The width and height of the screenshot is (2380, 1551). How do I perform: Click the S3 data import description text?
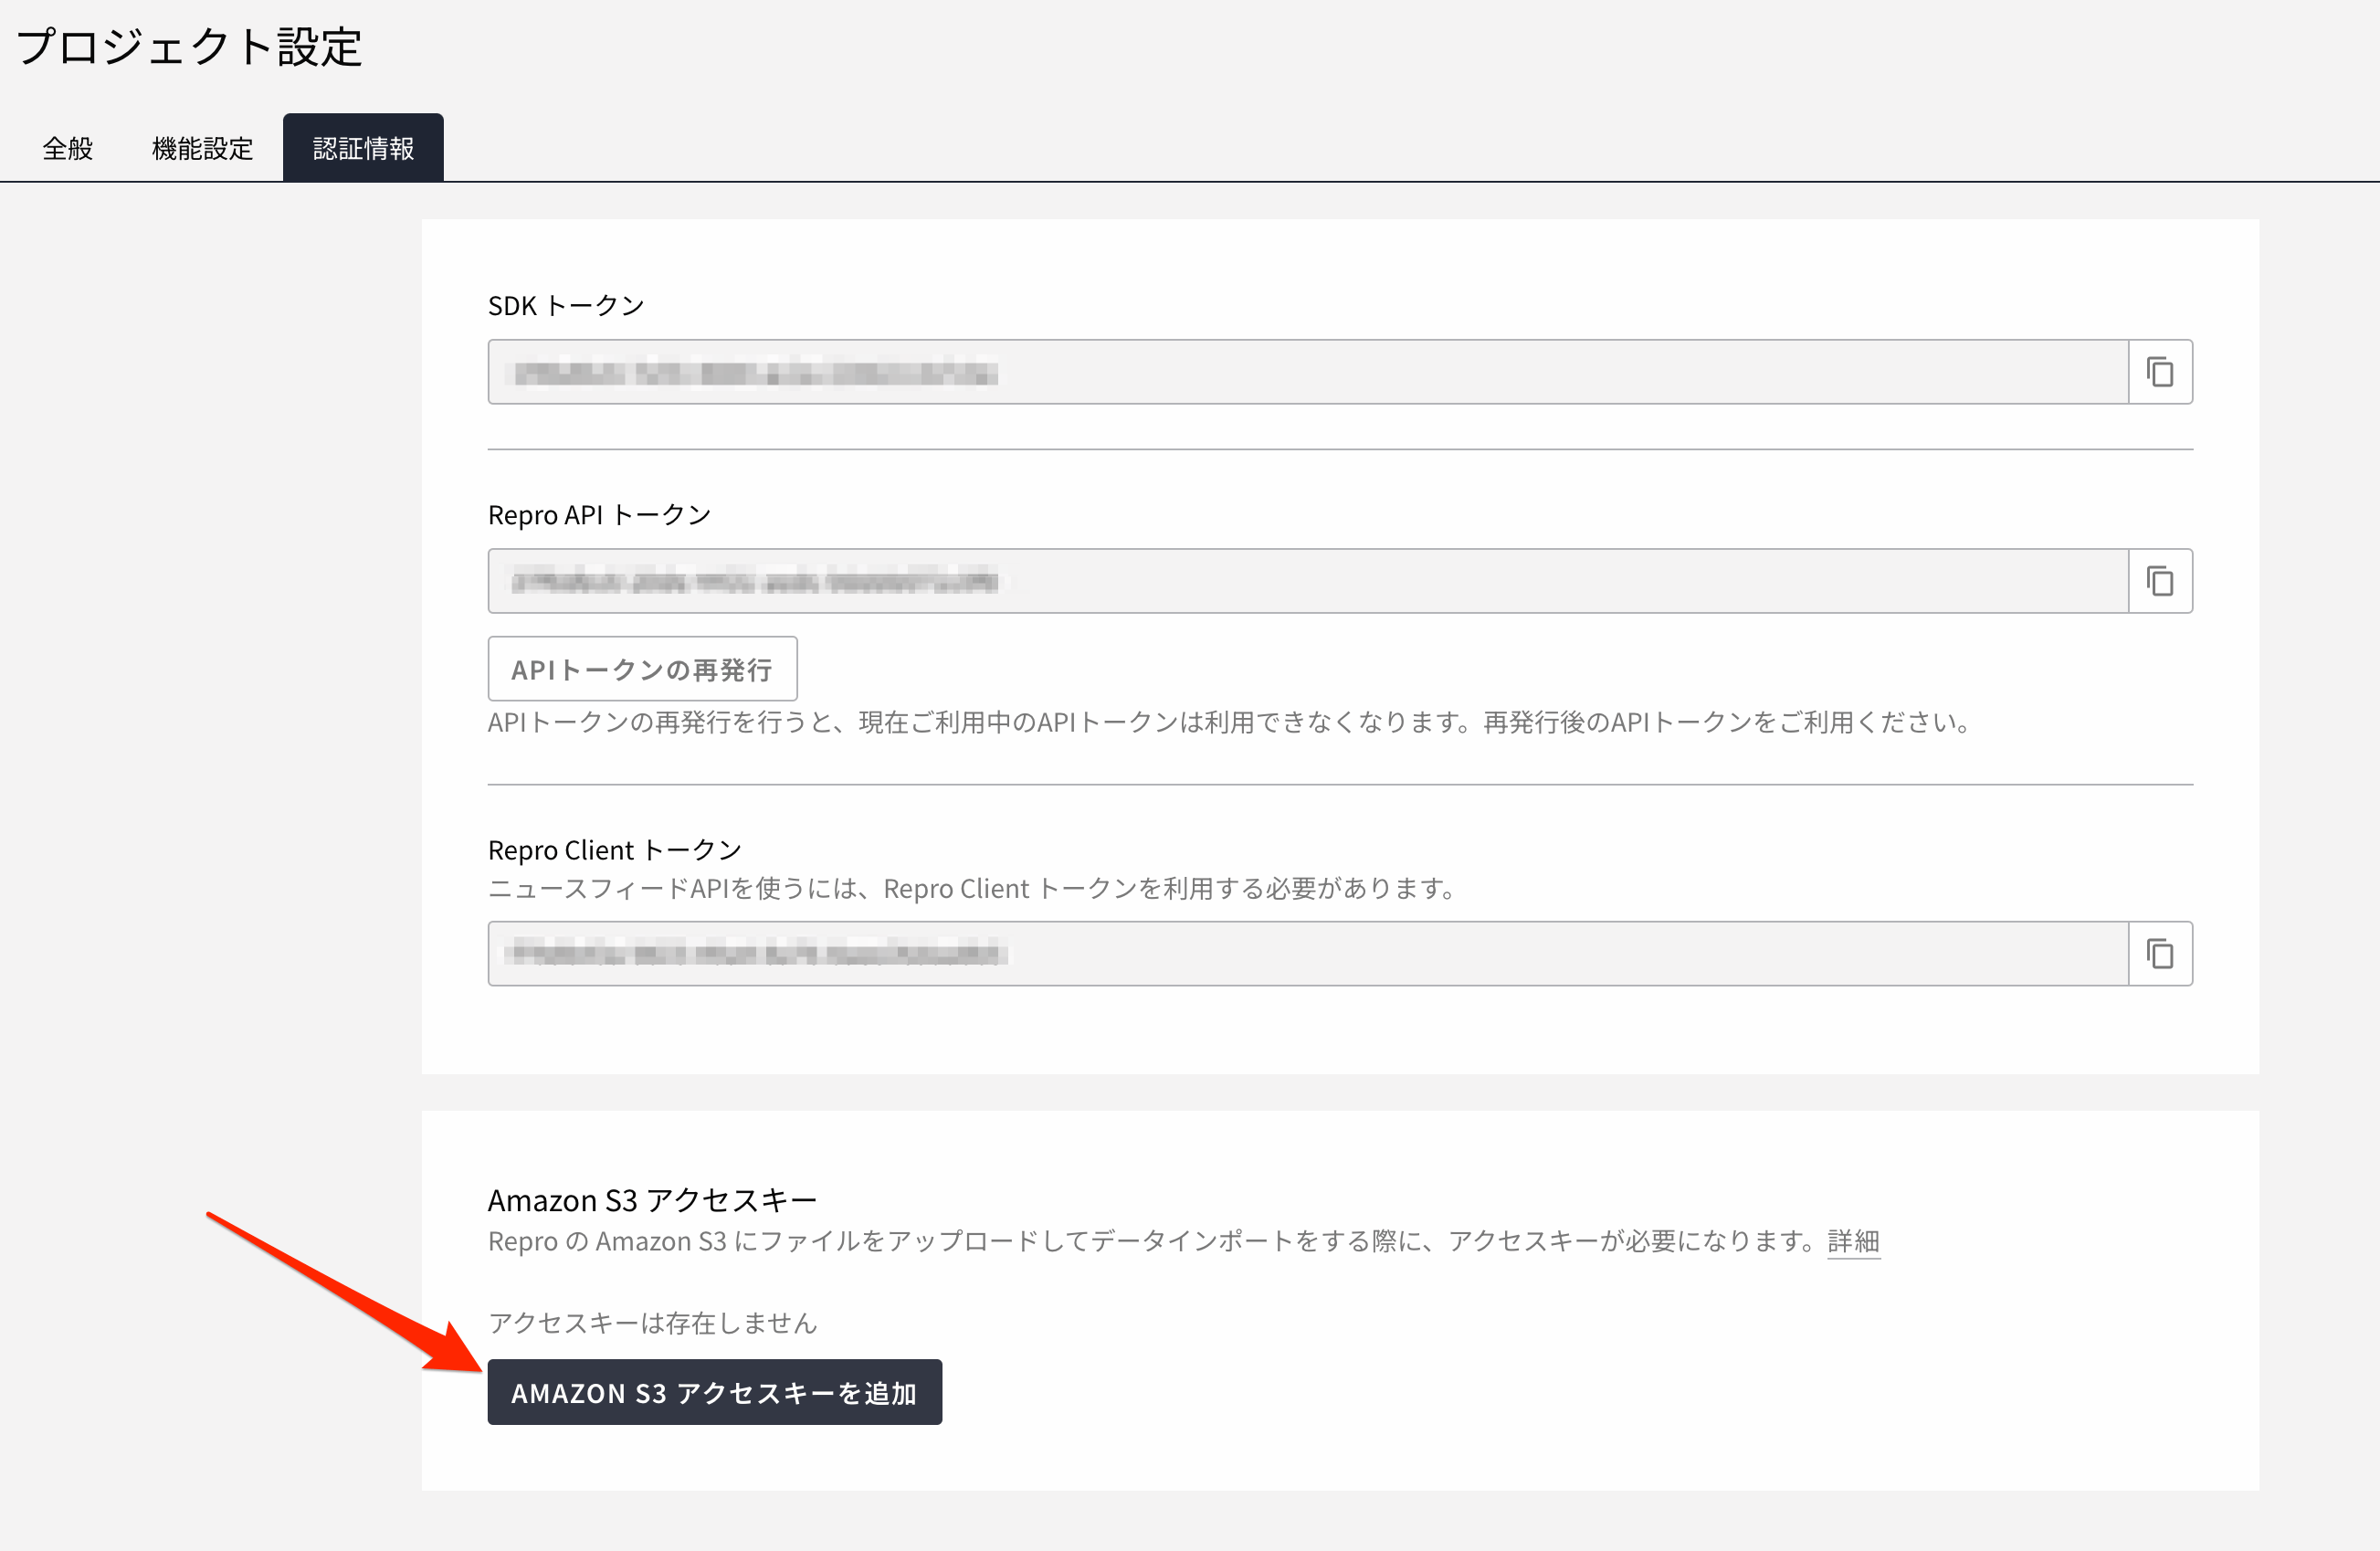[1156, 1241]
